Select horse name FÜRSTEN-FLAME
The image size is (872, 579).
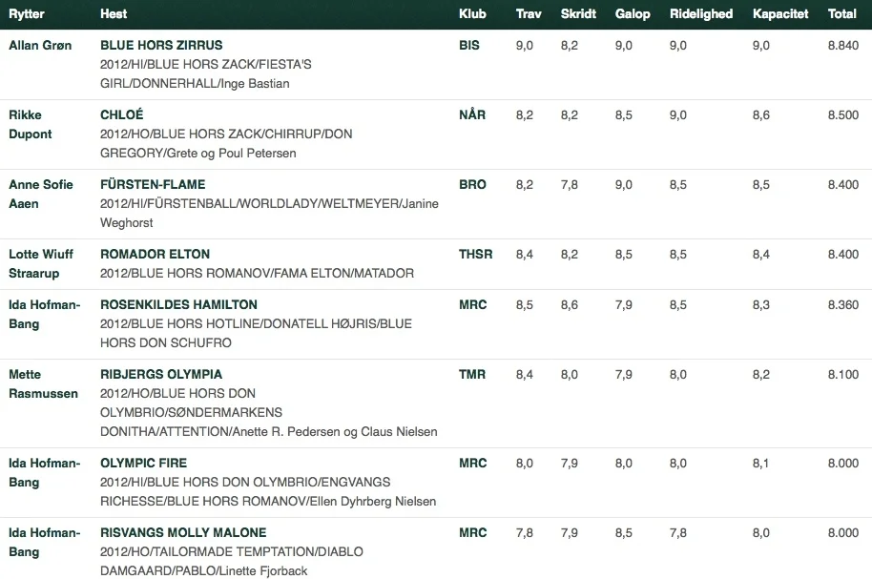click(x=153, y=185)
